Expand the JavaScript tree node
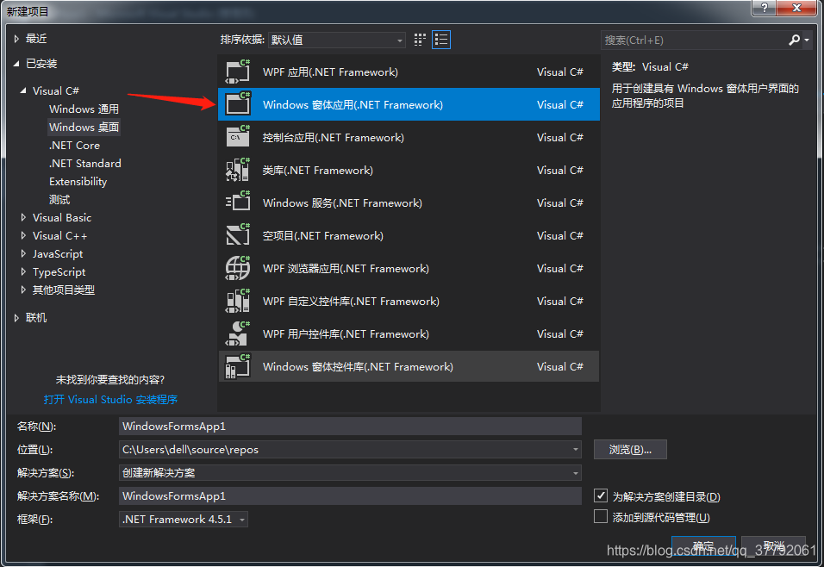 [x=23, y=253]
